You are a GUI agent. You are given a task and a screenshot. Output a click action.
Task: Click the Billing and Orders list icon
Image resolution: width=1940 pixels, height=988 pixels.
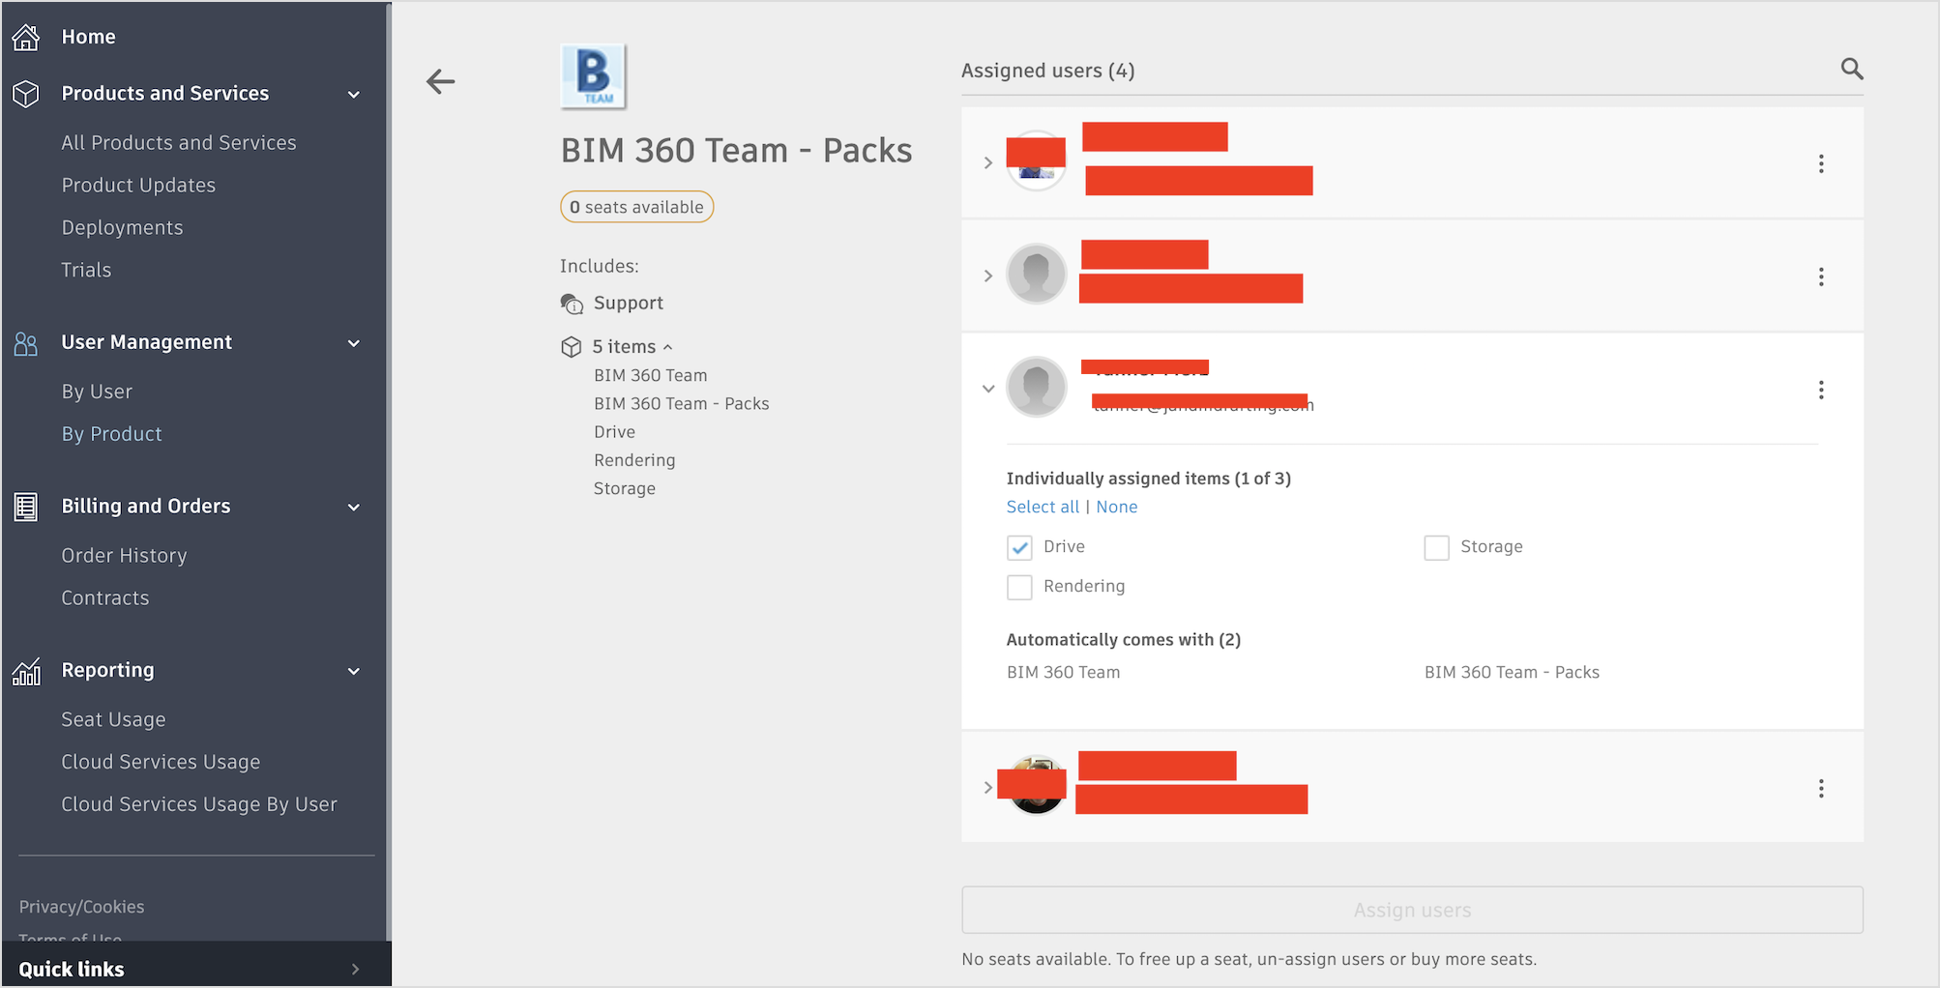pyautogui.click(x=26, y=507)
